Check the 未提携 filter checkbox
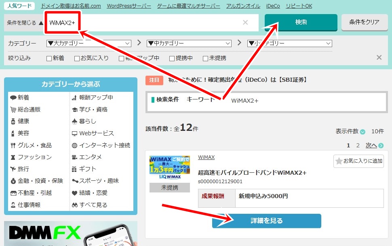This screenshot has width=392, height=246. [x=206, y=58]
